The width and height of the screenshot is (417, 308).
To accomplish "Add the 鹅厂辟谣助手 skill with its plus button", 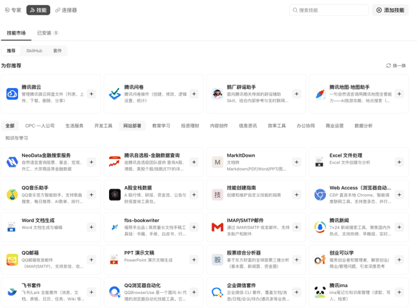I will pos(297,94).
